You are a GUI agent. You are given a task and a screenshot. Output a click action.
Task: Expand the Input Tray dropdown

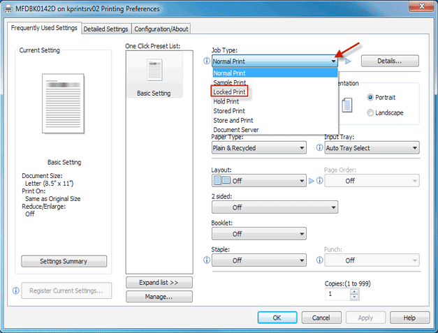371,148
